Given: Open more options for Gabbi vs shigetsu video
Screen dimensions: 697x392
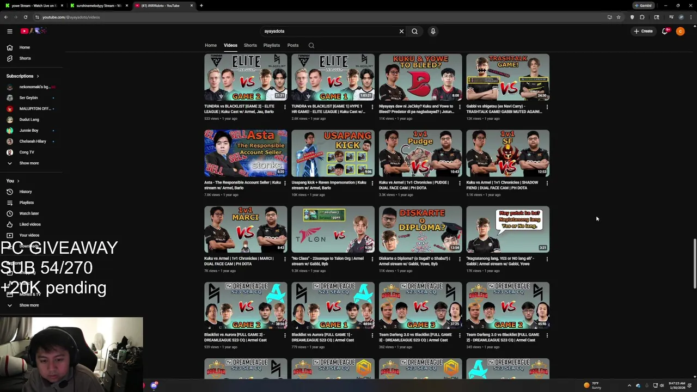Looking at the screenshot, I should pyautogui.click(x=547, y=107).
